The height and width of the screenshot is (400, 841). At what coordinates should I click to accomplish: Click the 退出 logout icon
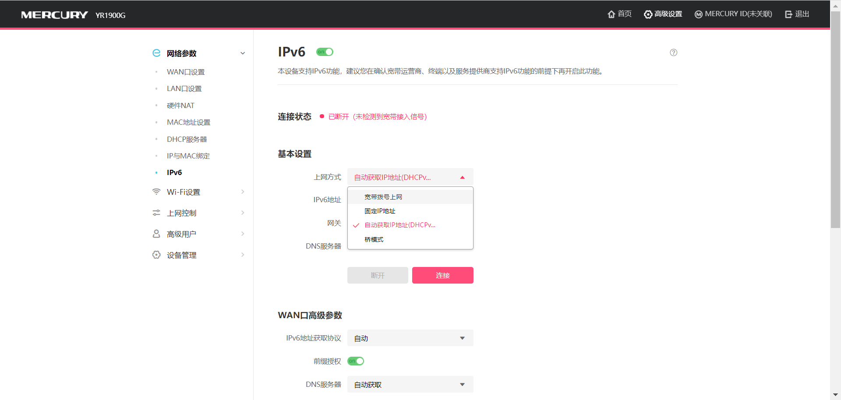(x=788, y=14)
